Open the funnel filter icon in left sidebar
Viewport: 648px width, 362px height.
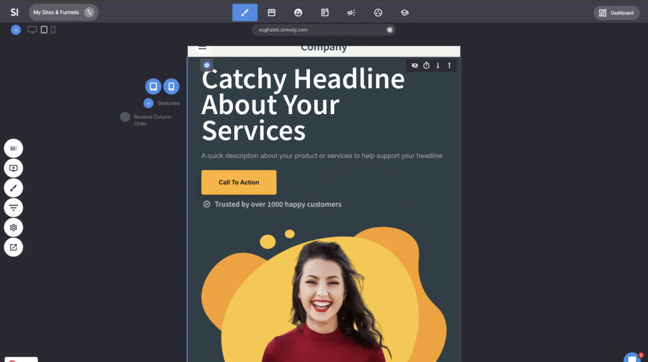pyautogui.click(x=13, y=207)
